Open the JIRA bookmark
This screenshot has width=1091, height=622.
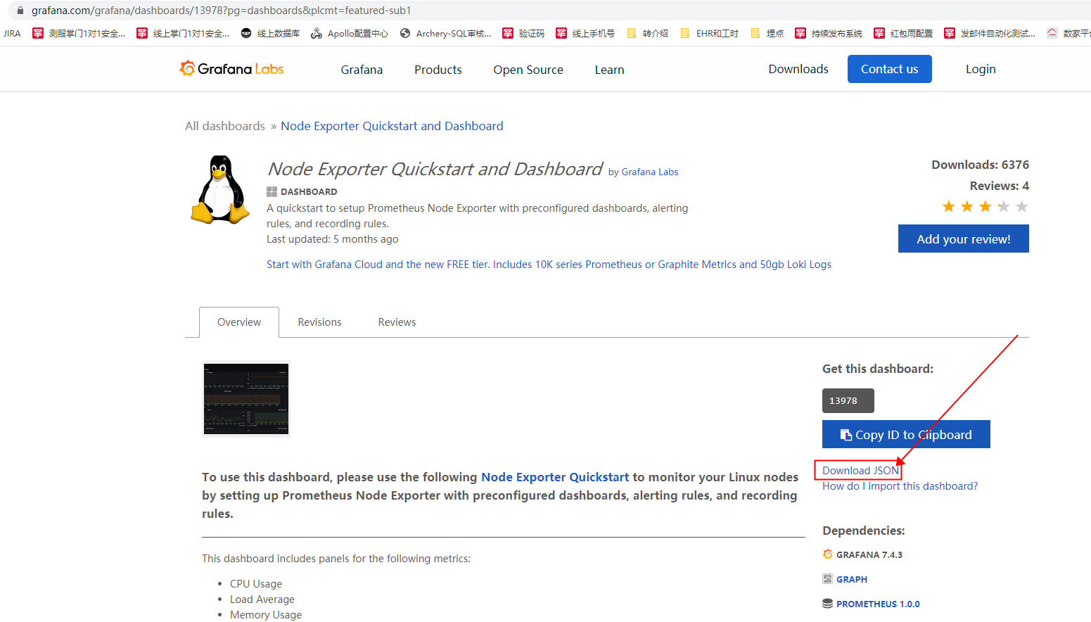point(12,33)
